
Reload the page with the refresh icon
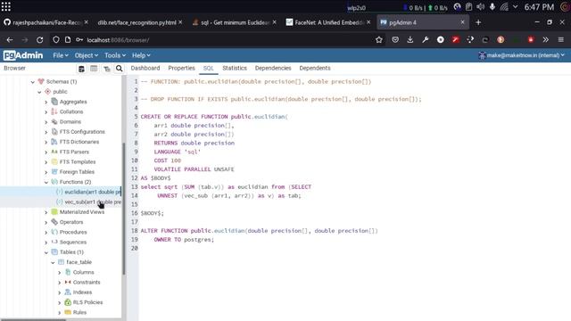click(x=39, y=40)
